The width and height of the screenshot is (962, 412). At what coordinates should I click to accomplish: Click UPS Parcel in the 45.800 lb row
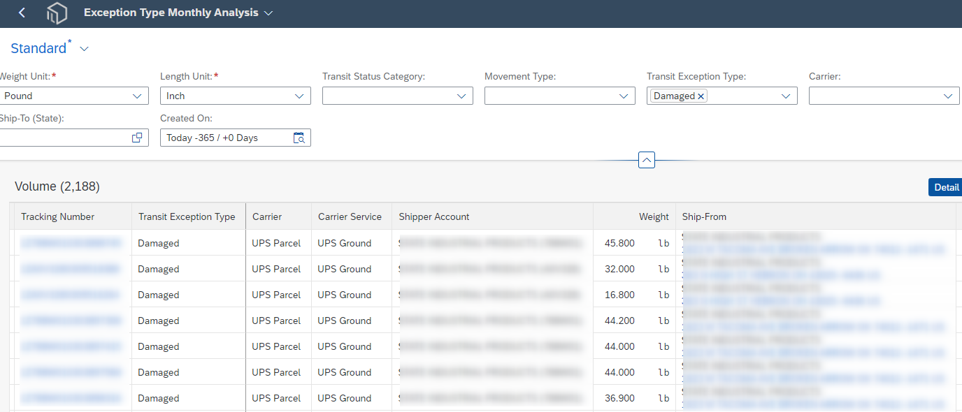pos(276,243)
